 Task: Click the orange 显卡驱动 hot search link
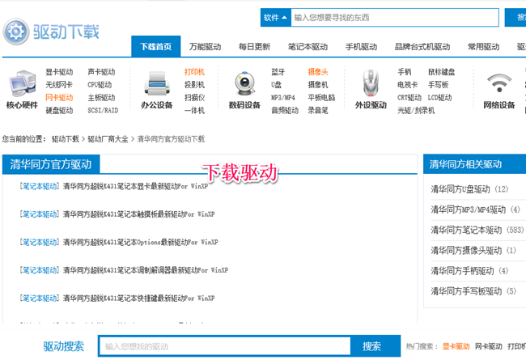456,346
